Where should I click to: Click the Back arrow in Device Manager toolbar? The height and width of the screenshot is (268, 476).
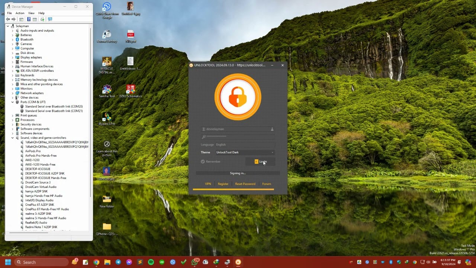coord(8,19)
